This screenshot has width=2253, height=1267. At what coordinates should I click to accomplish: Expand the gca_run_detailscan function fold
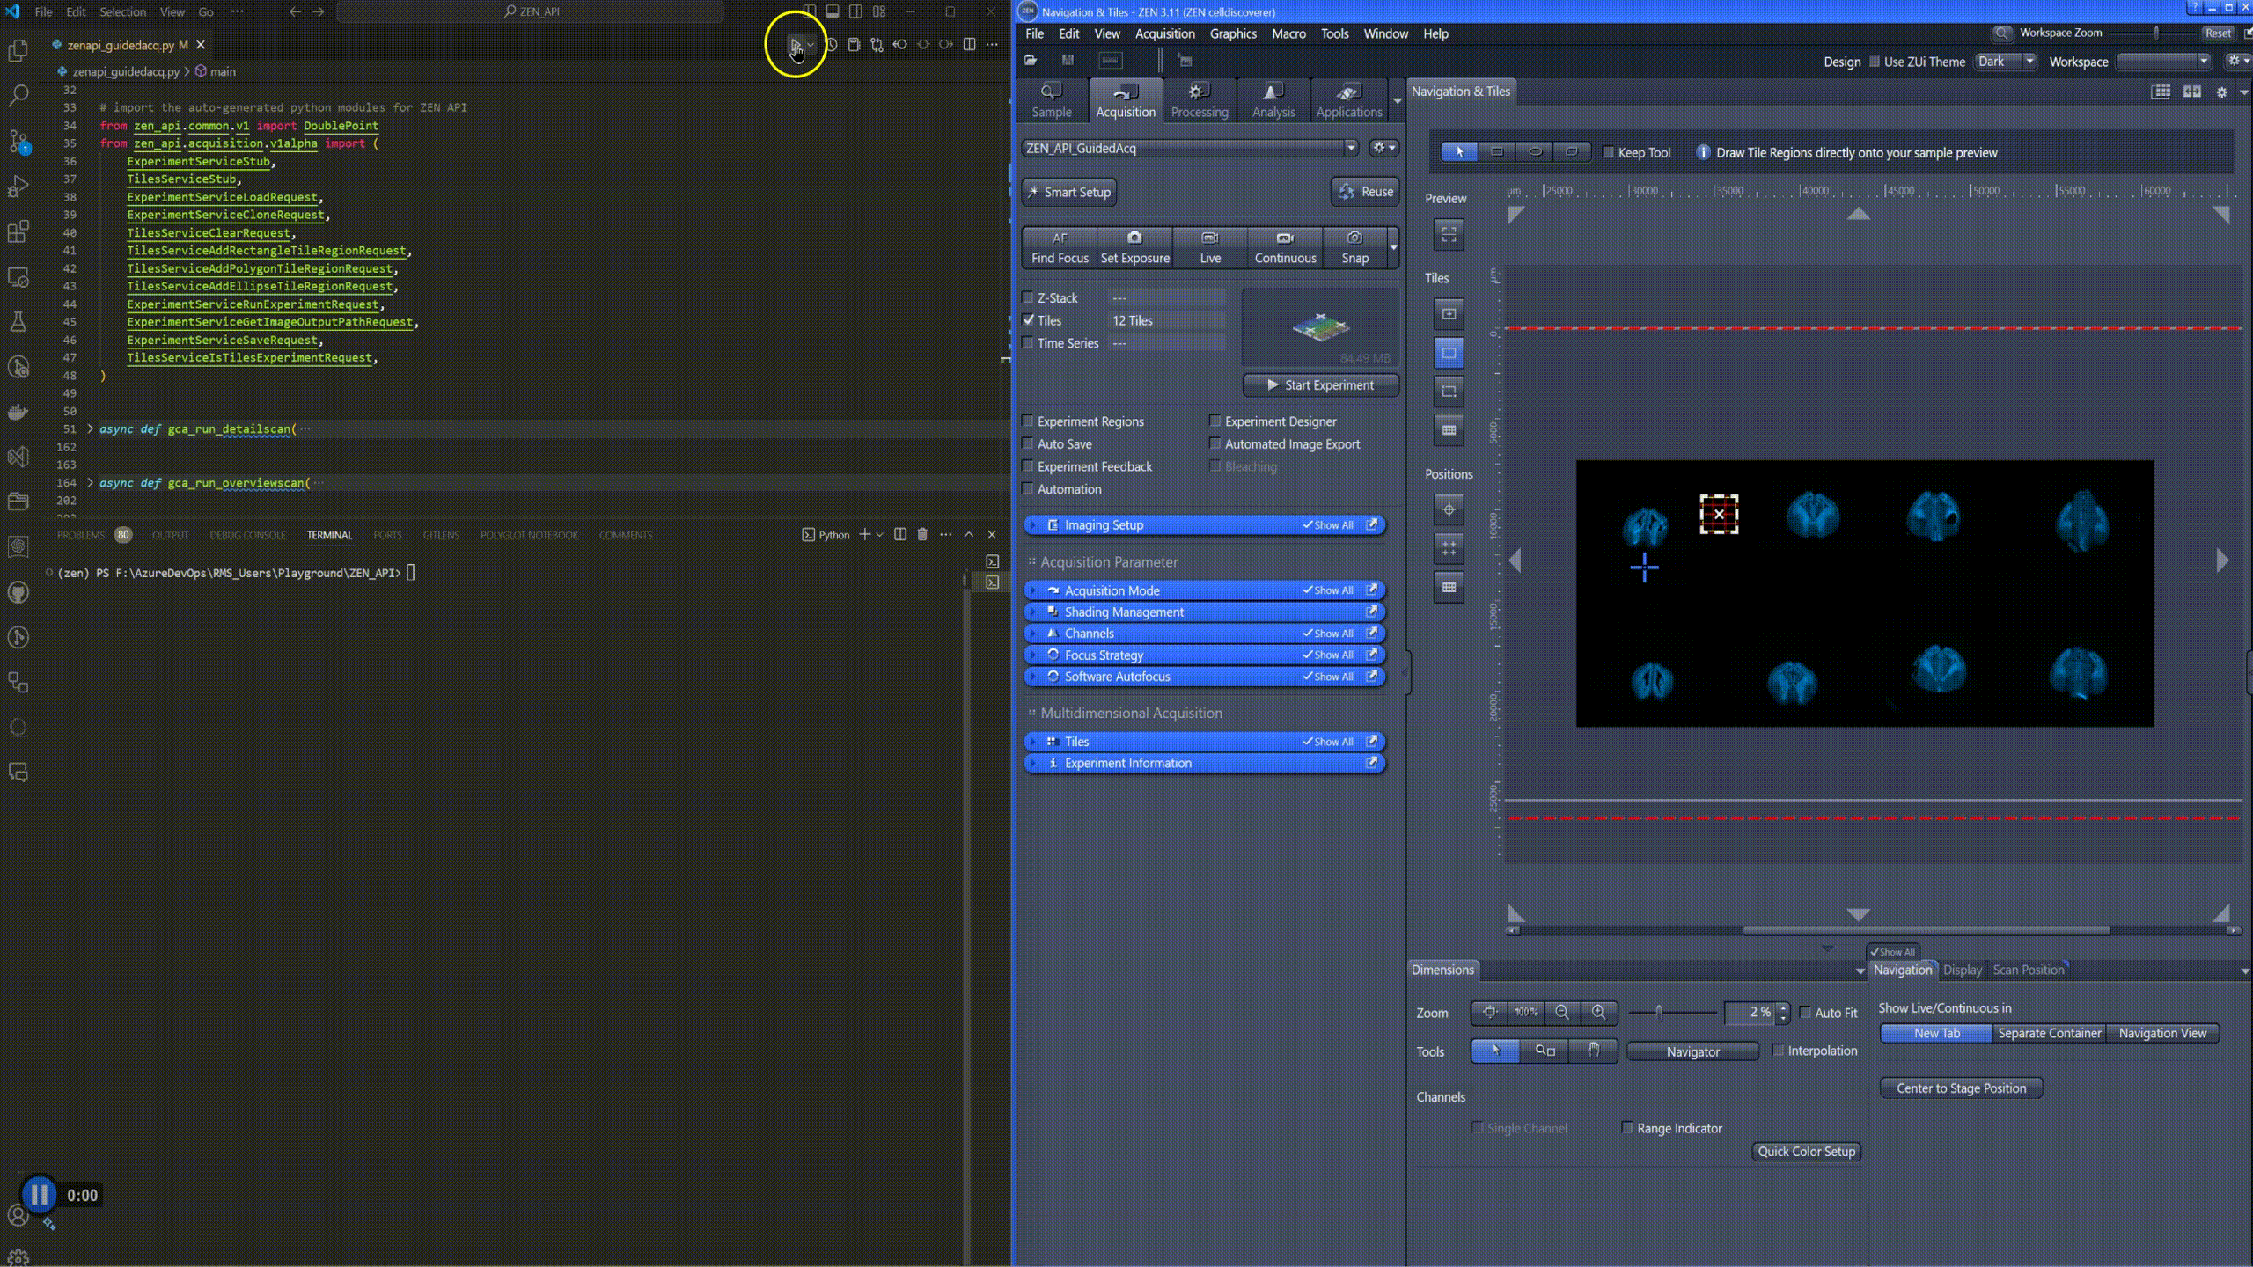point(90,429)
